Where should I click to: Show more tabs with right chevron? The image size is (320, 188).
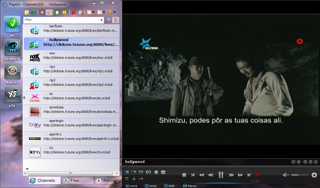[118, 180]
